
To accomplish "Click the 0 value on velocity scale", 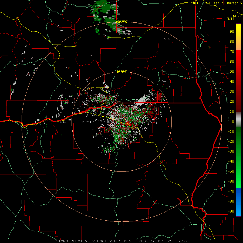I will (x=233, y=122).
